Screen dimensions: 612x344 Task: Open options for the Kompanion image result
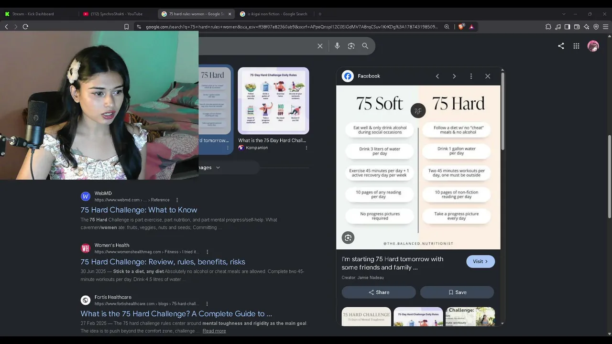tap(306, 148)
